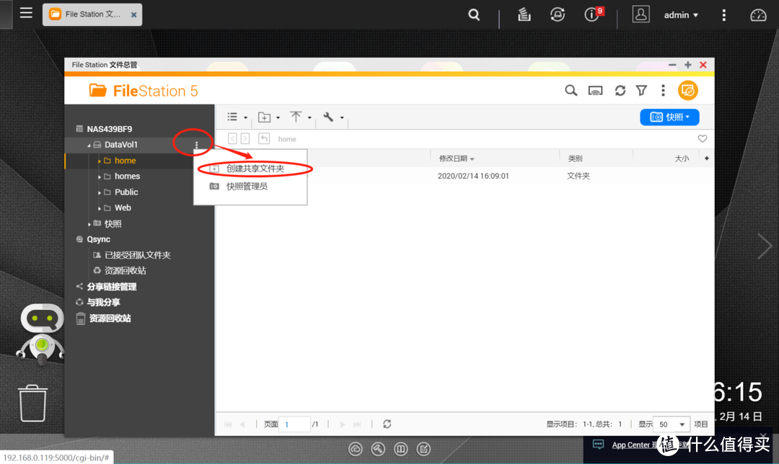Image resolution: width=779 pixels, height=464 pixels.
Task: Expand the Public folder in the sidebar
Action: tap(102, 192)
